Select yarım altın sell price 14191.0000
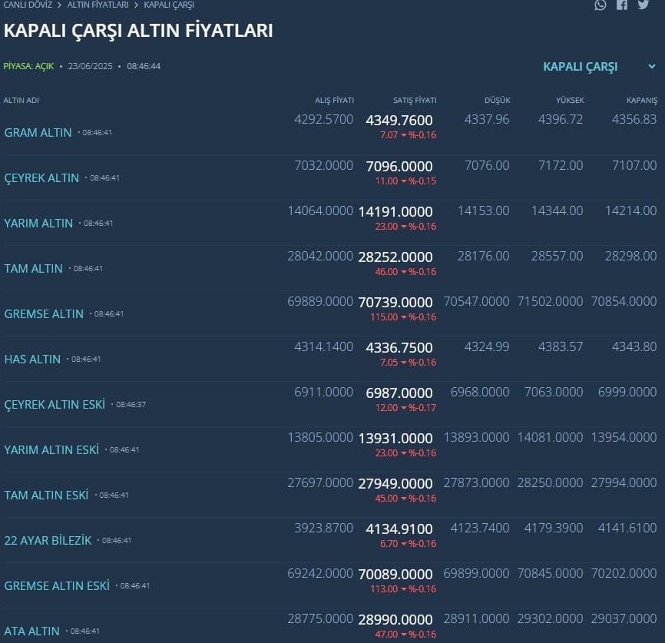 [x=395, y=212]
